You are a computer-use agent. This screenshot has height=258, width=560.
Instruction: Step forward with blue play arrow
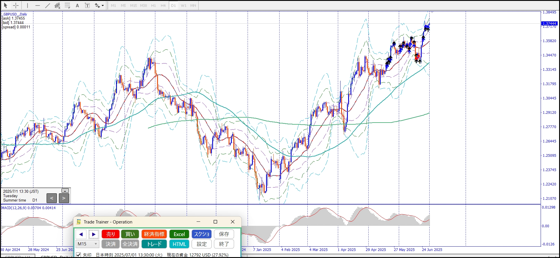click(x=94, y=234)
